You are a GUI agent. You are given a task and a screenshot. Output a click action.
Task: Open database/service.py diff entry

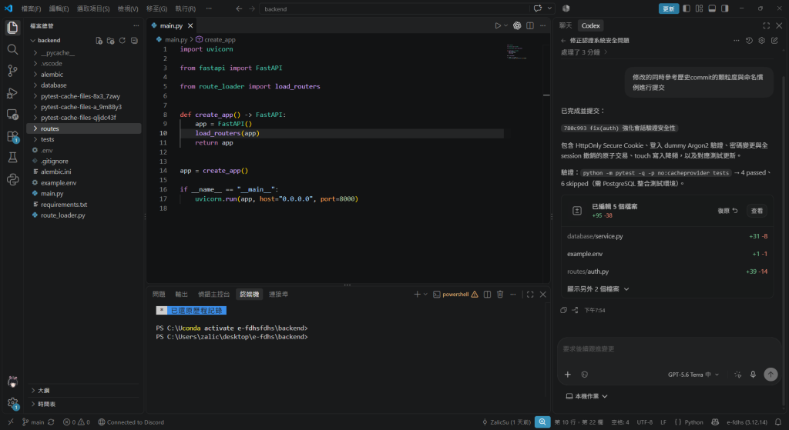666,236
